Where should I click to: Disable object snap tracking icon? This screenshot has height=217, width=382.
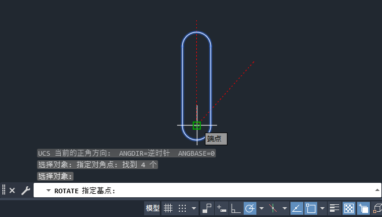(x=297, y=208)
